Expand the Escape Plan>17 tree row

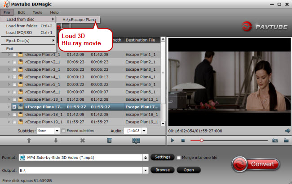click(9, 107)
